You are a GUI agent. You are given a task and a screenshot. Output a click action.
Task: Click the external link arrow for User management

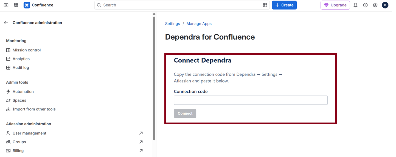(141, 133)
